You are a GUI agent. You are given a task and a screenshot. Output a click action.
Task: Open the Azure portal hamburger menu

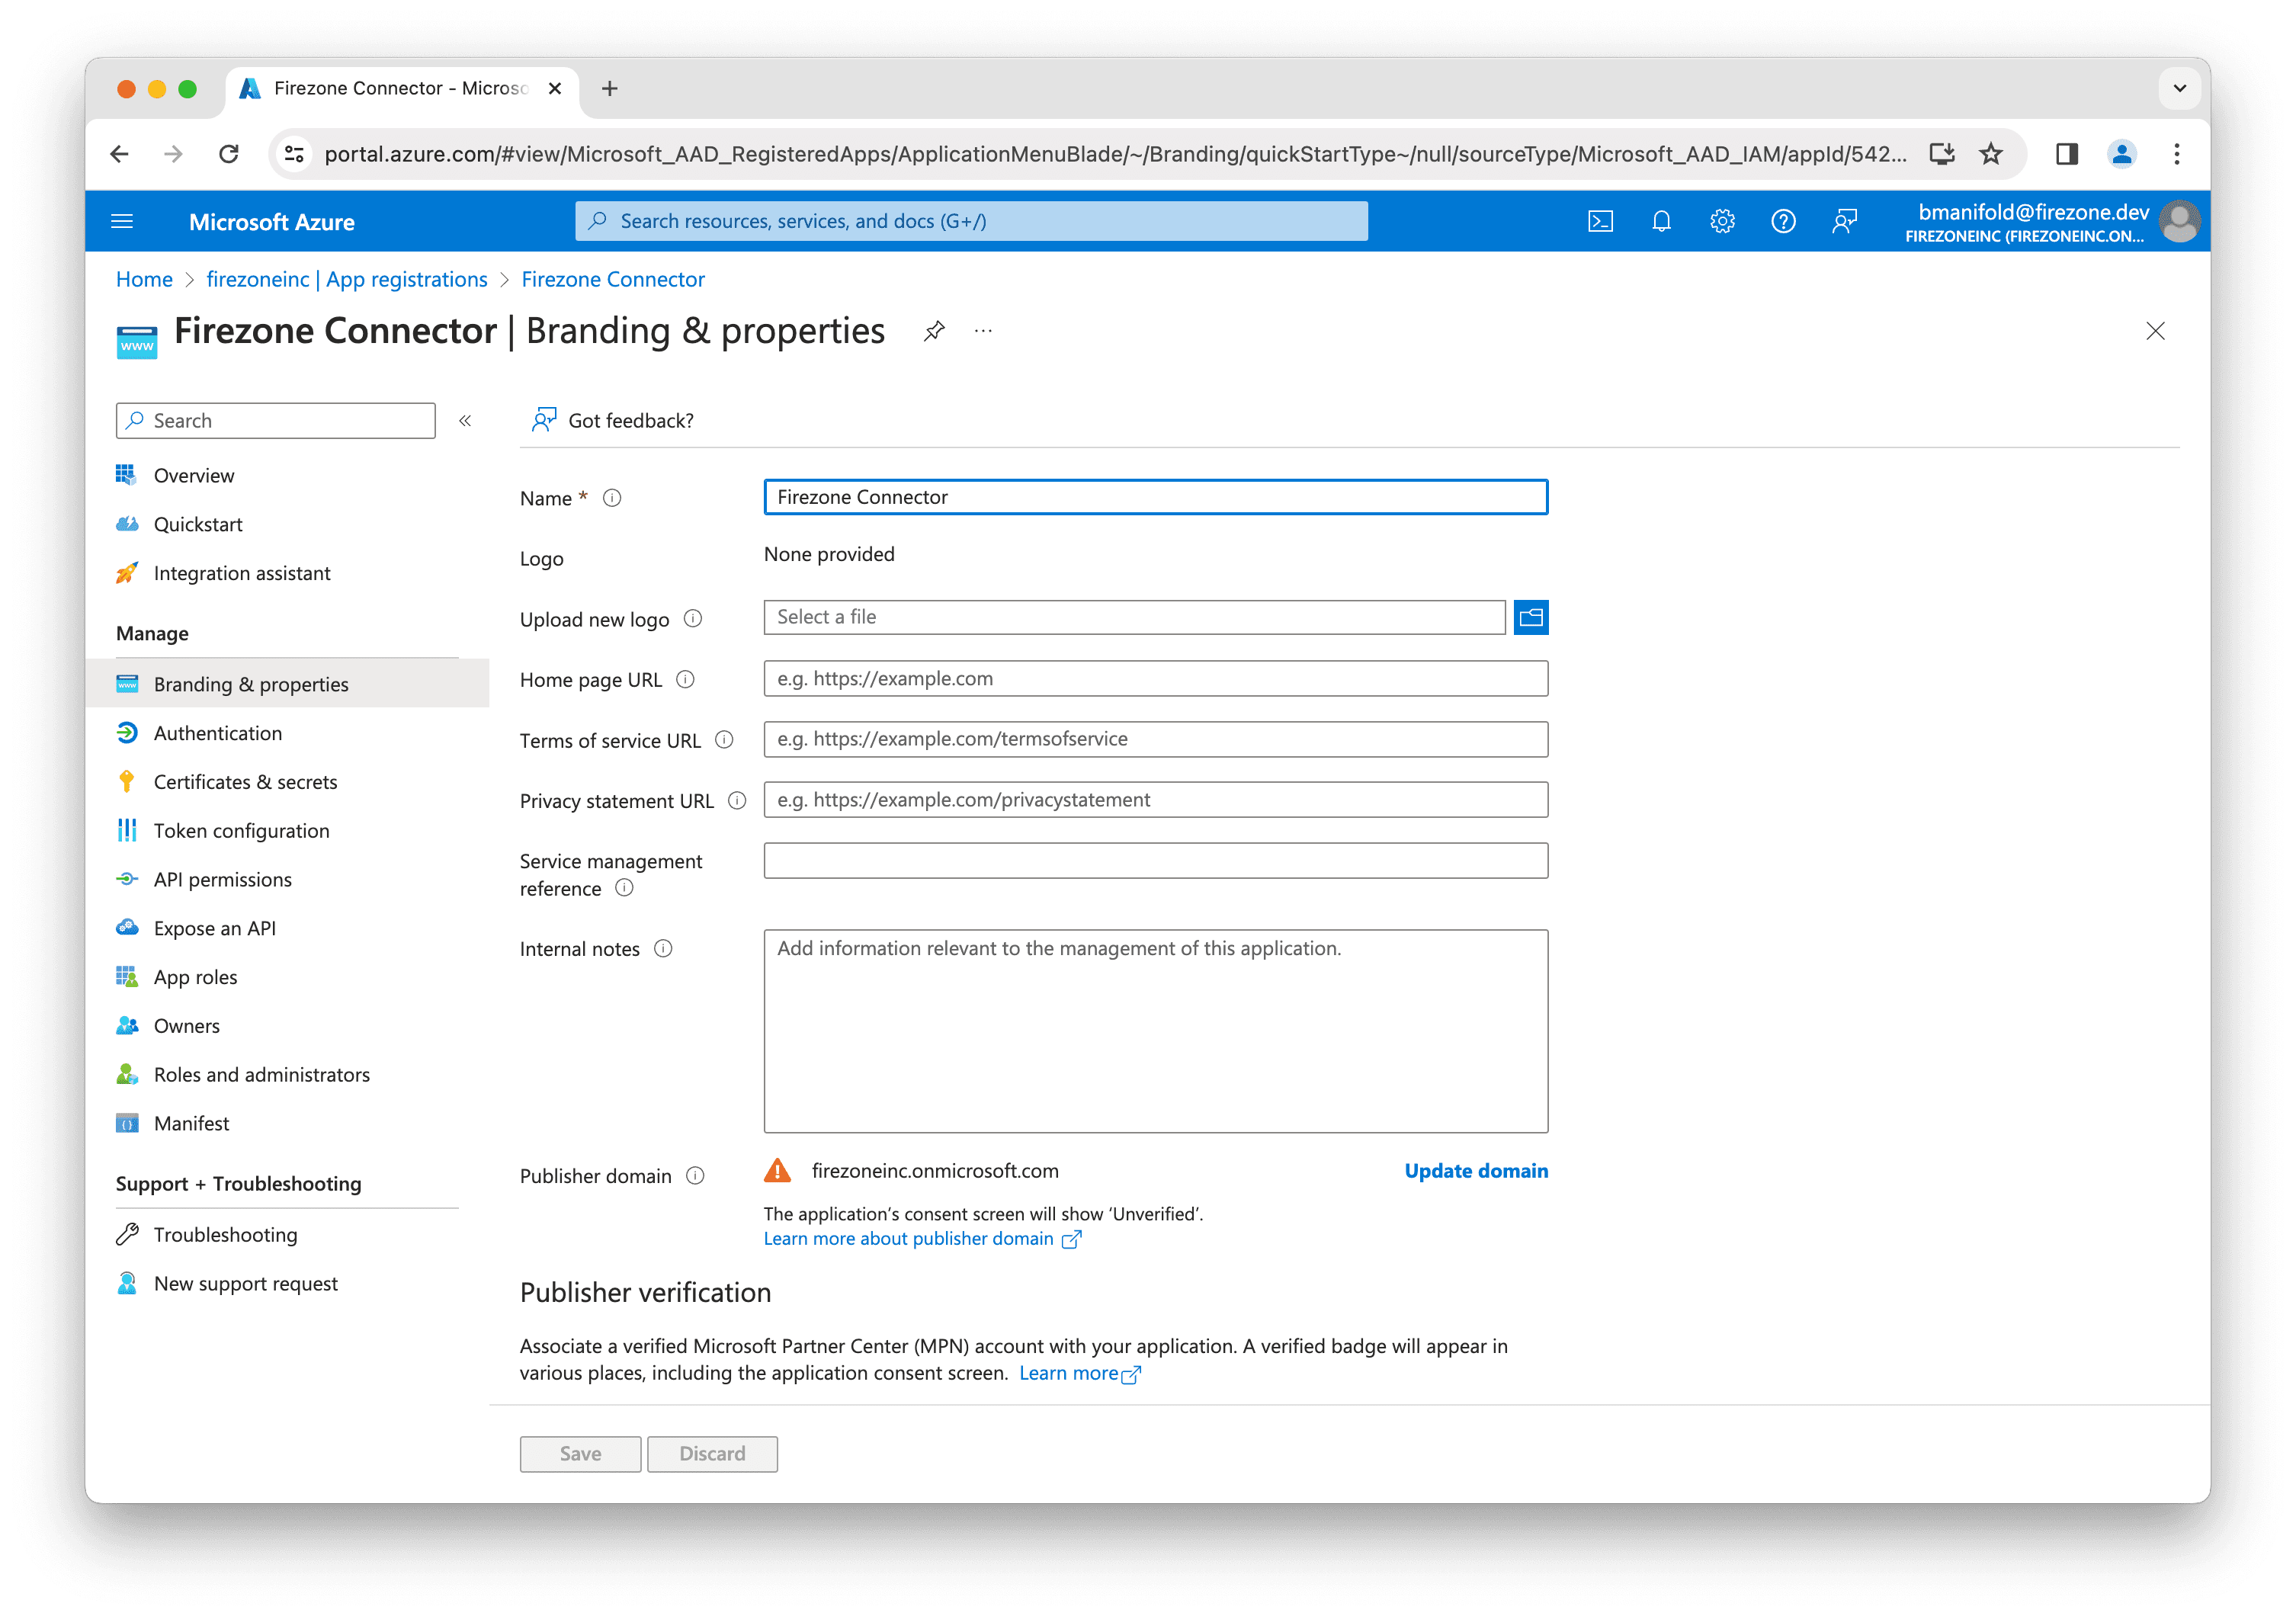[122, 221]
